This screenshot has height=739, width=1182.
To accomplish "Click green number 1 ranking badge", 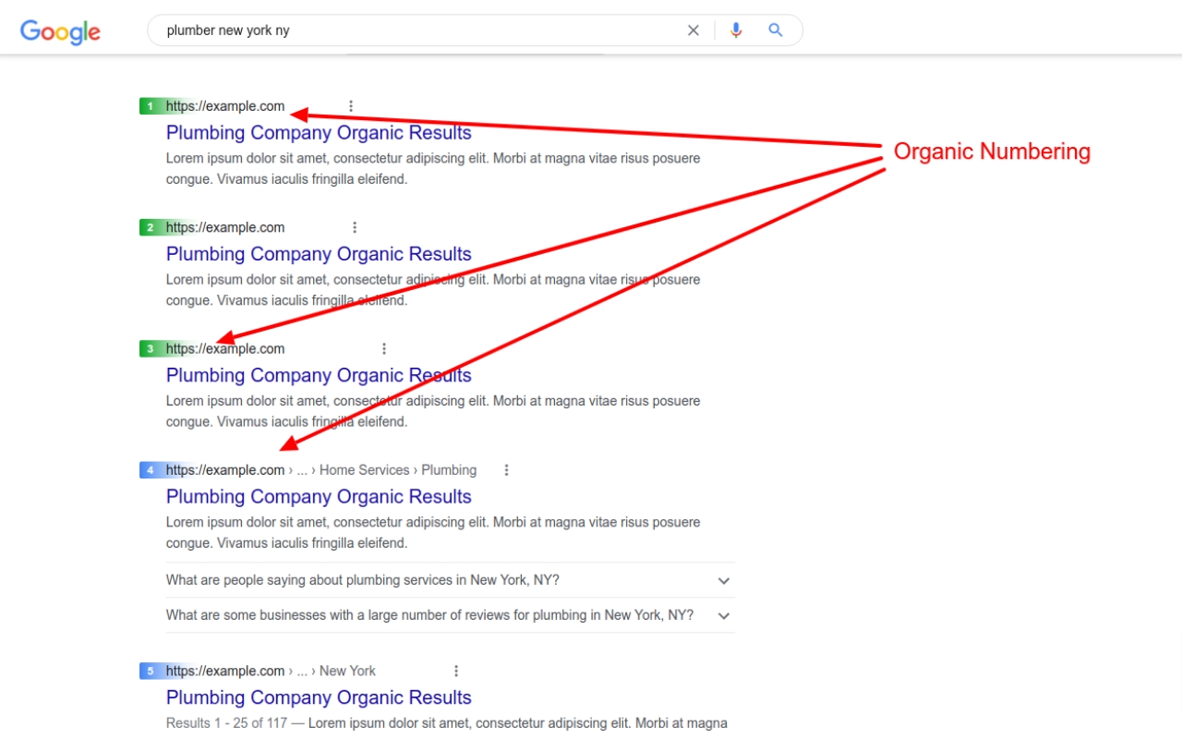I will (151, 106).
